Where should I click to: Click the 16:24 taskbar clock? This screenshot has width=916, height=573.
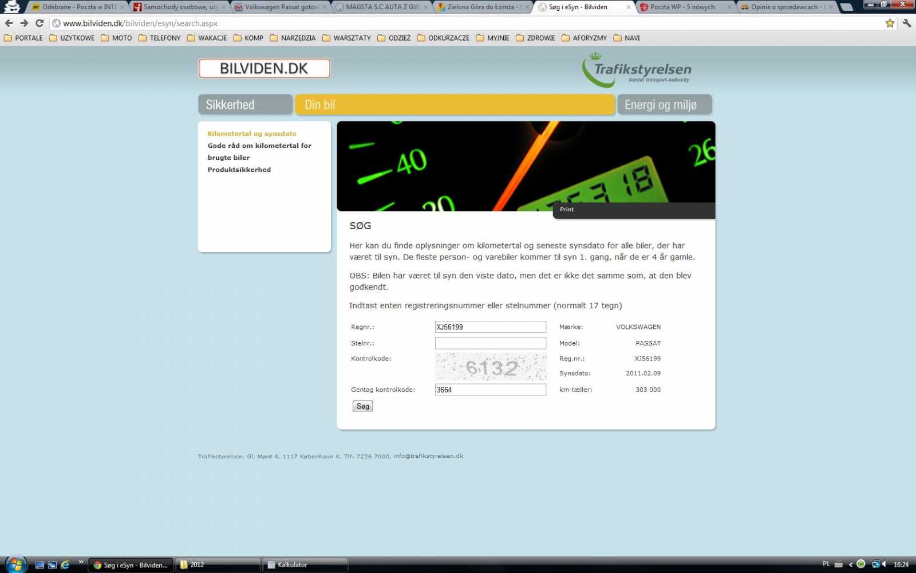pos(901,564)
